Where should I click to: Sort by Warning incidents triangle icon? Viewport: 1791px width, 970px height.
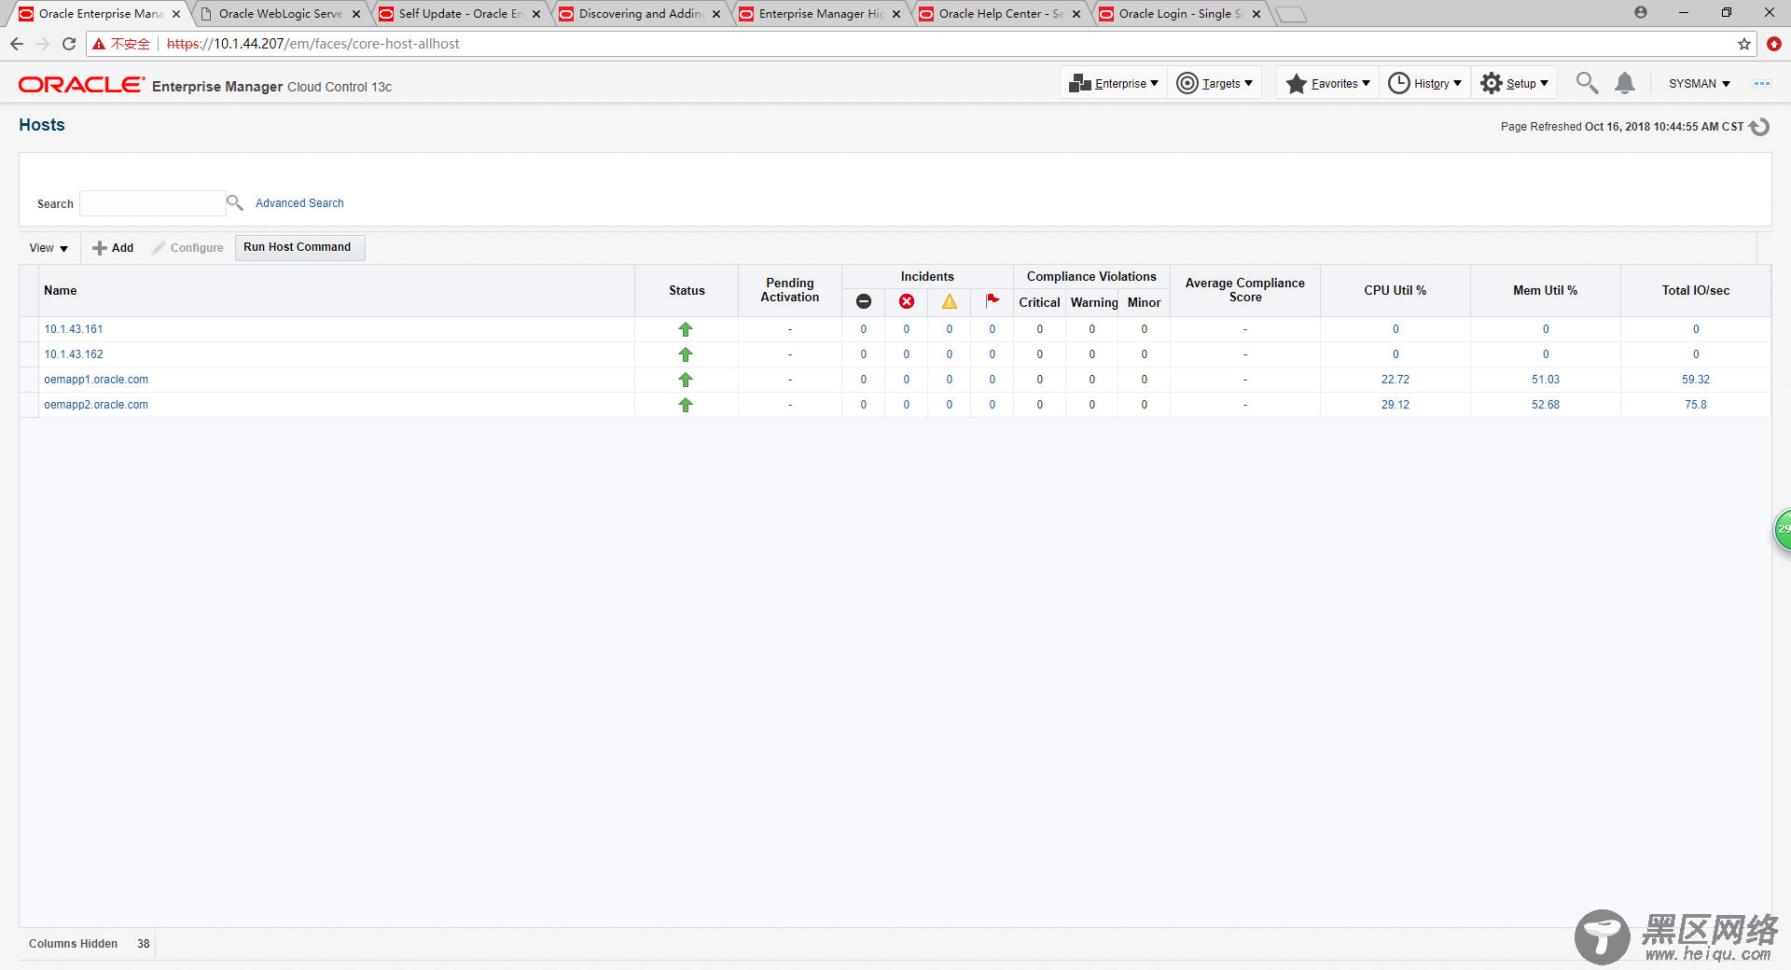pyautogui.click(x=950, y=301)
